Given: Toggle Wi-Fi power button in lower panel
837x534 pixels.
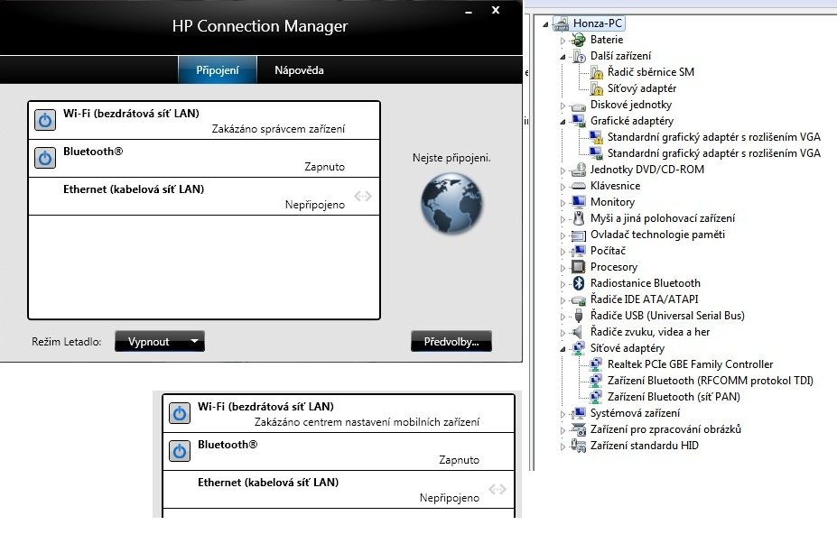Looking at the screenshot, I should tap(179, 412).
